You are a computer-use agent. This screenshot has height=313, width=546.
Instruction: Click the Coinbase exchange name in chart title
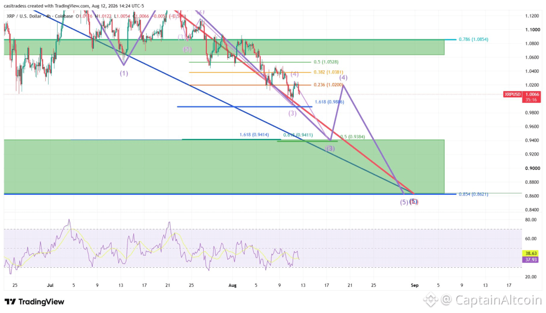pos(64,16)
